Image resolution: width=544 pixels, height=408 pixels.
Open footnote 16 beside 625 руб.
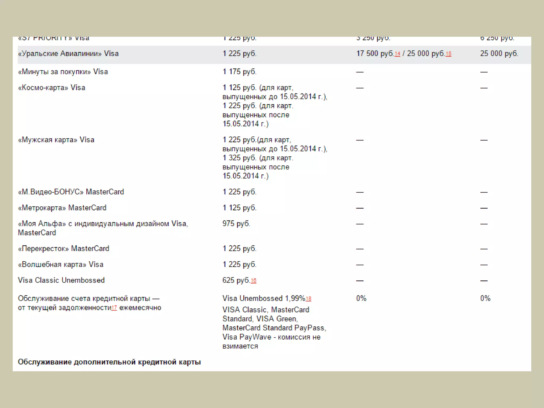tap(253, 280)
